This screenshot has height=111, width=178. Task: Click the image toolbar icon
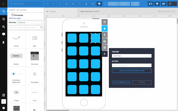[x=93, y=4]
